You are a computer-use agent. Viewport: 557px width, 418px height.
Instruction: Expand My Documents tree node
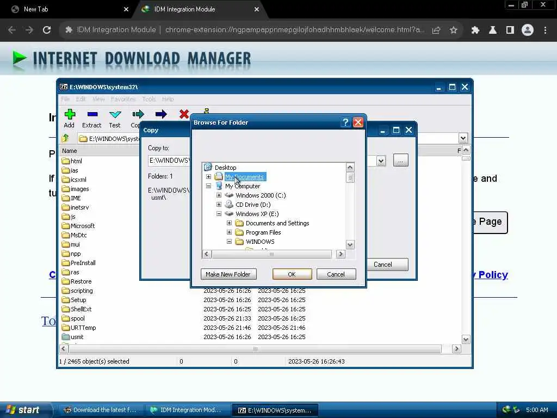pos(208,177)
